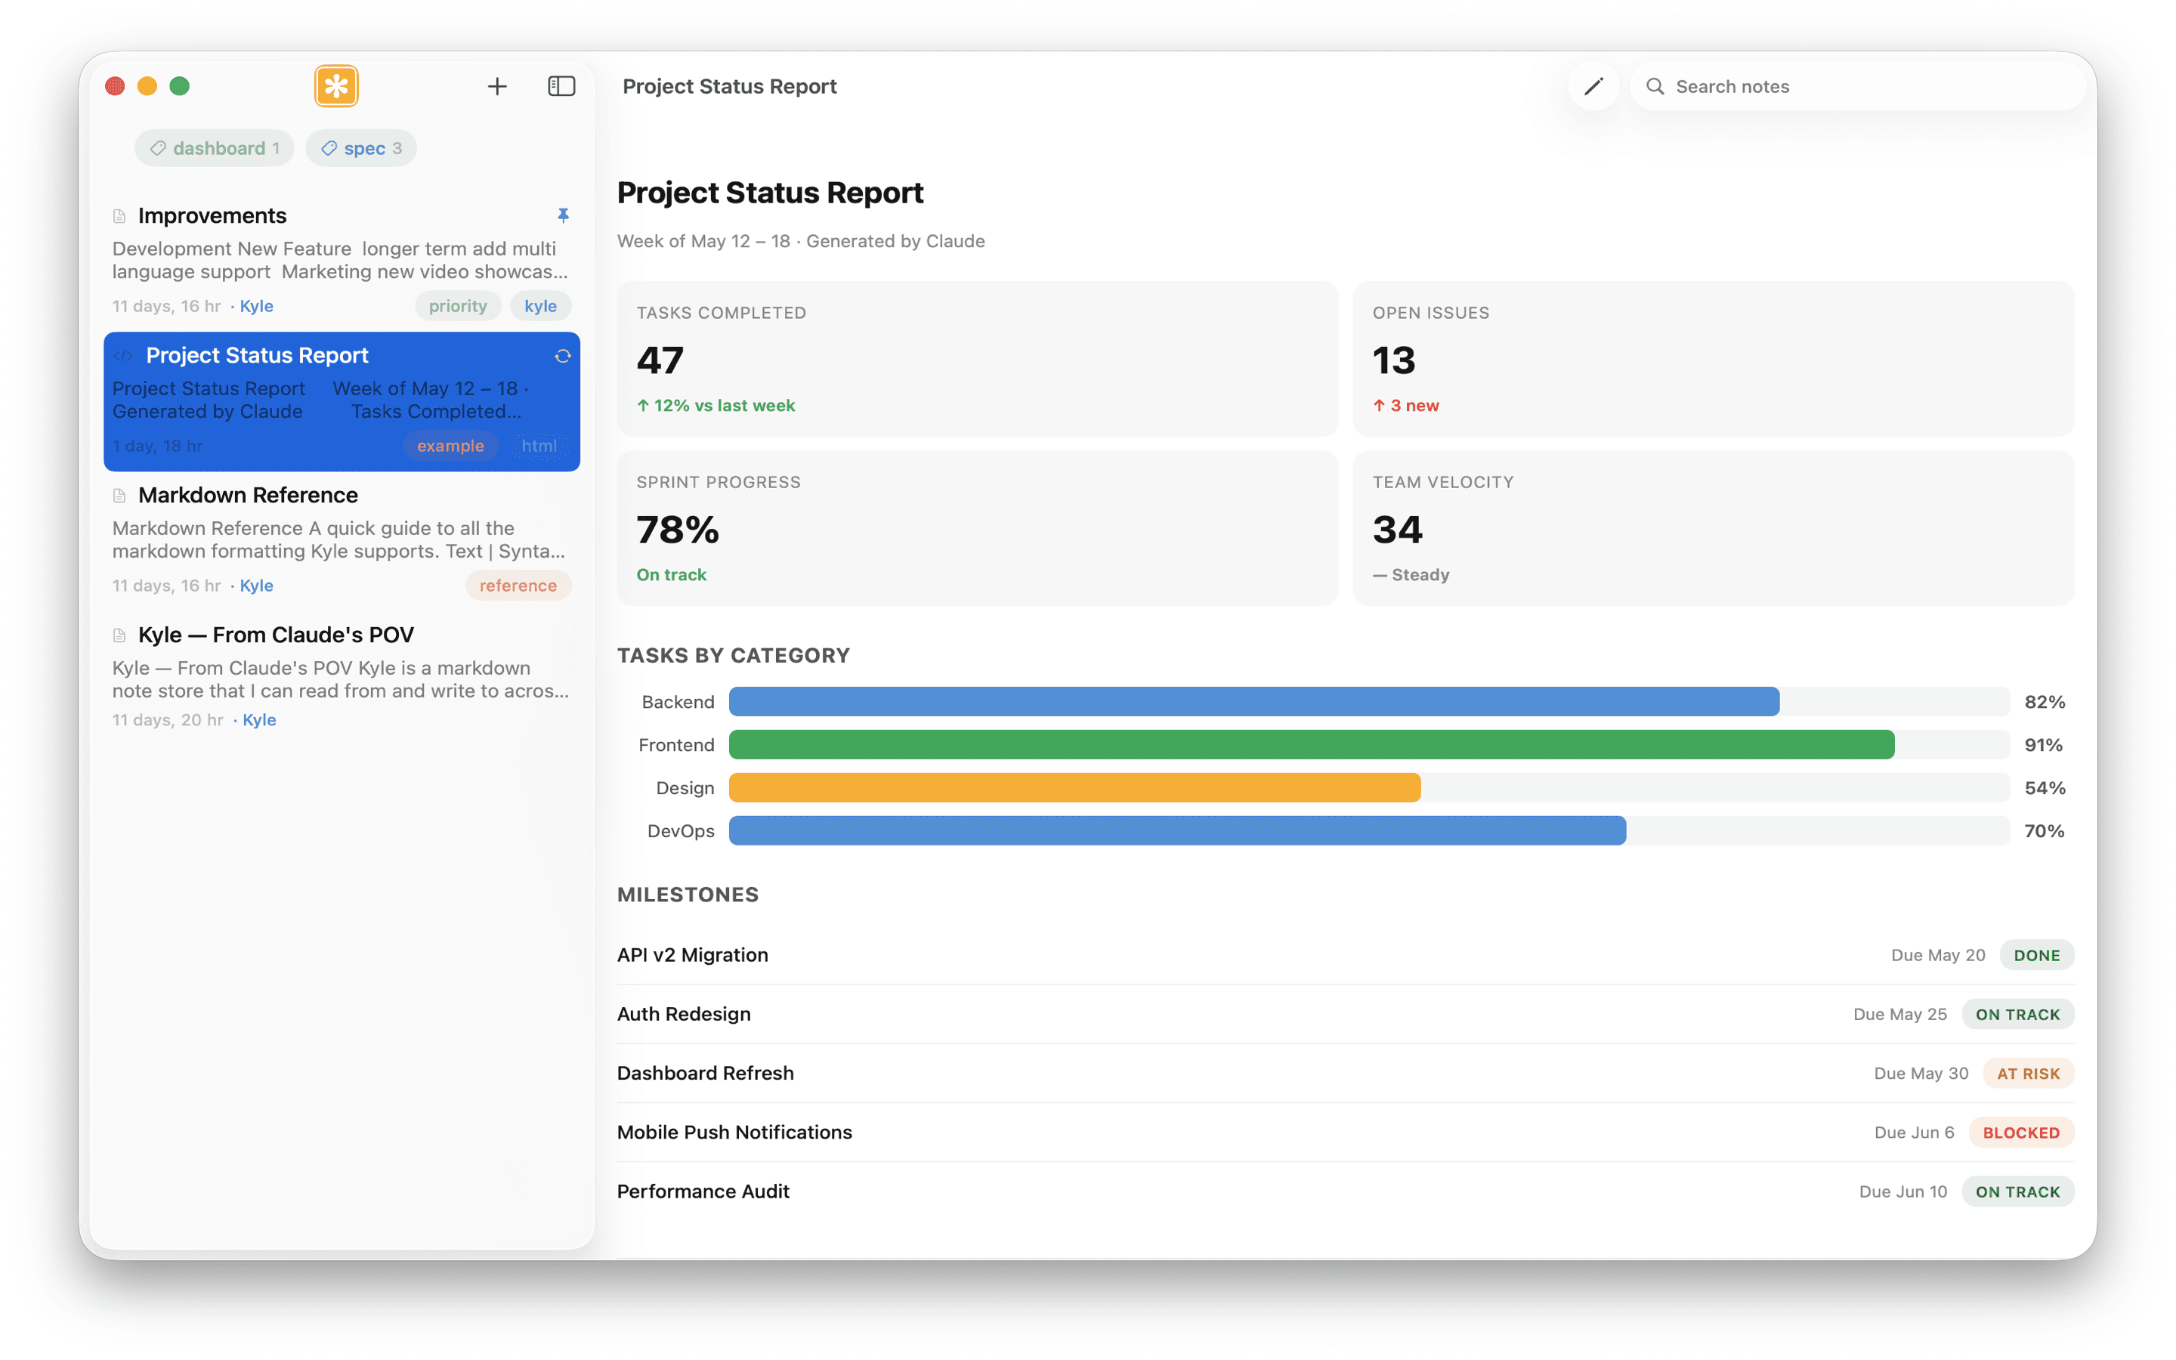Image resolution: width=2176 pixels, height=1360 pixels.
Task: Focus the Search notes field
Action: pos(1857,86)
